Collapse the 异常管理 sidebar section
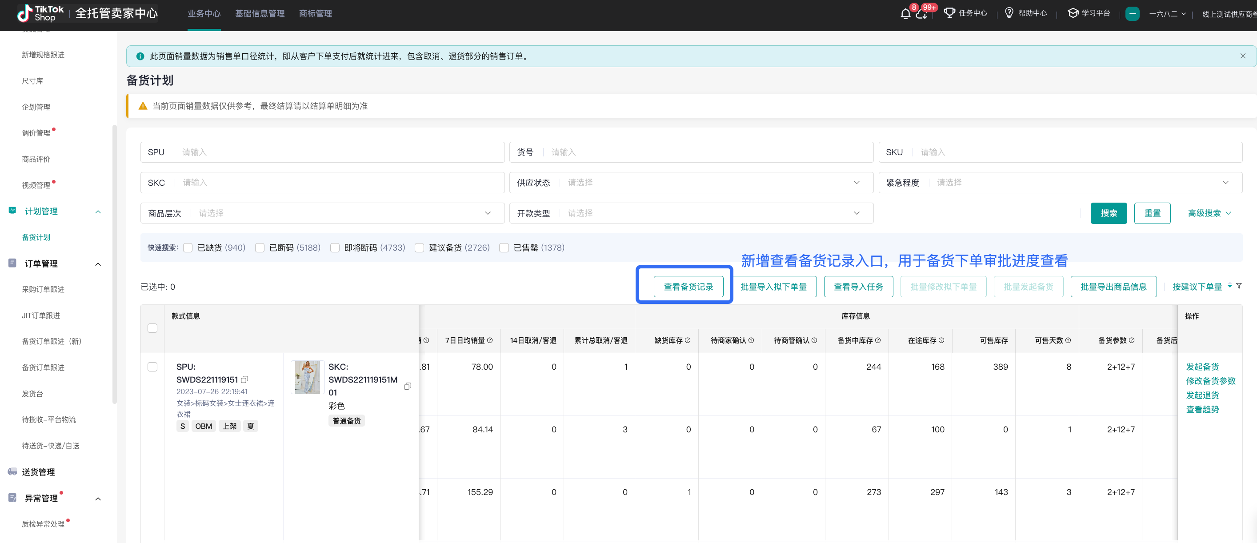The height and width of the screenshot is (543, 1257). pos(98,499)
